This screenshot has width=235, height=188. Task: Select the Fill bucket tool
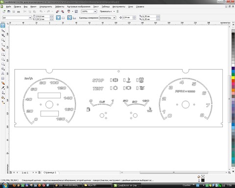coord(3,97)
